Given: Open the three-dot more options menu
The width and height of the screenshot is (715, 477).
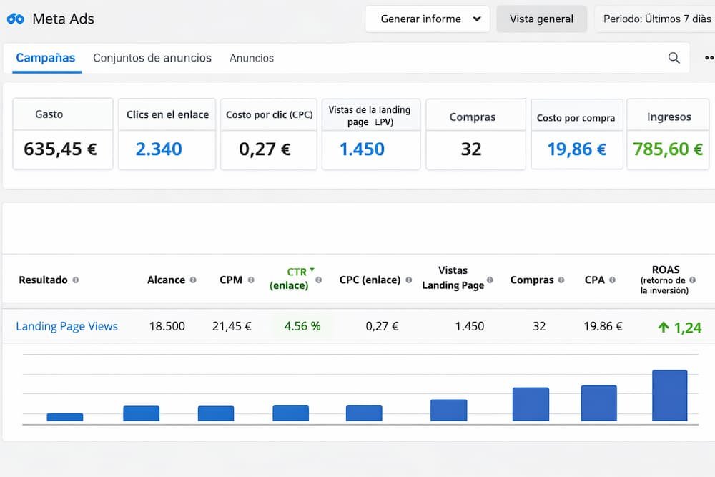Looking at the screenshot, I should (x=709, y=58).
